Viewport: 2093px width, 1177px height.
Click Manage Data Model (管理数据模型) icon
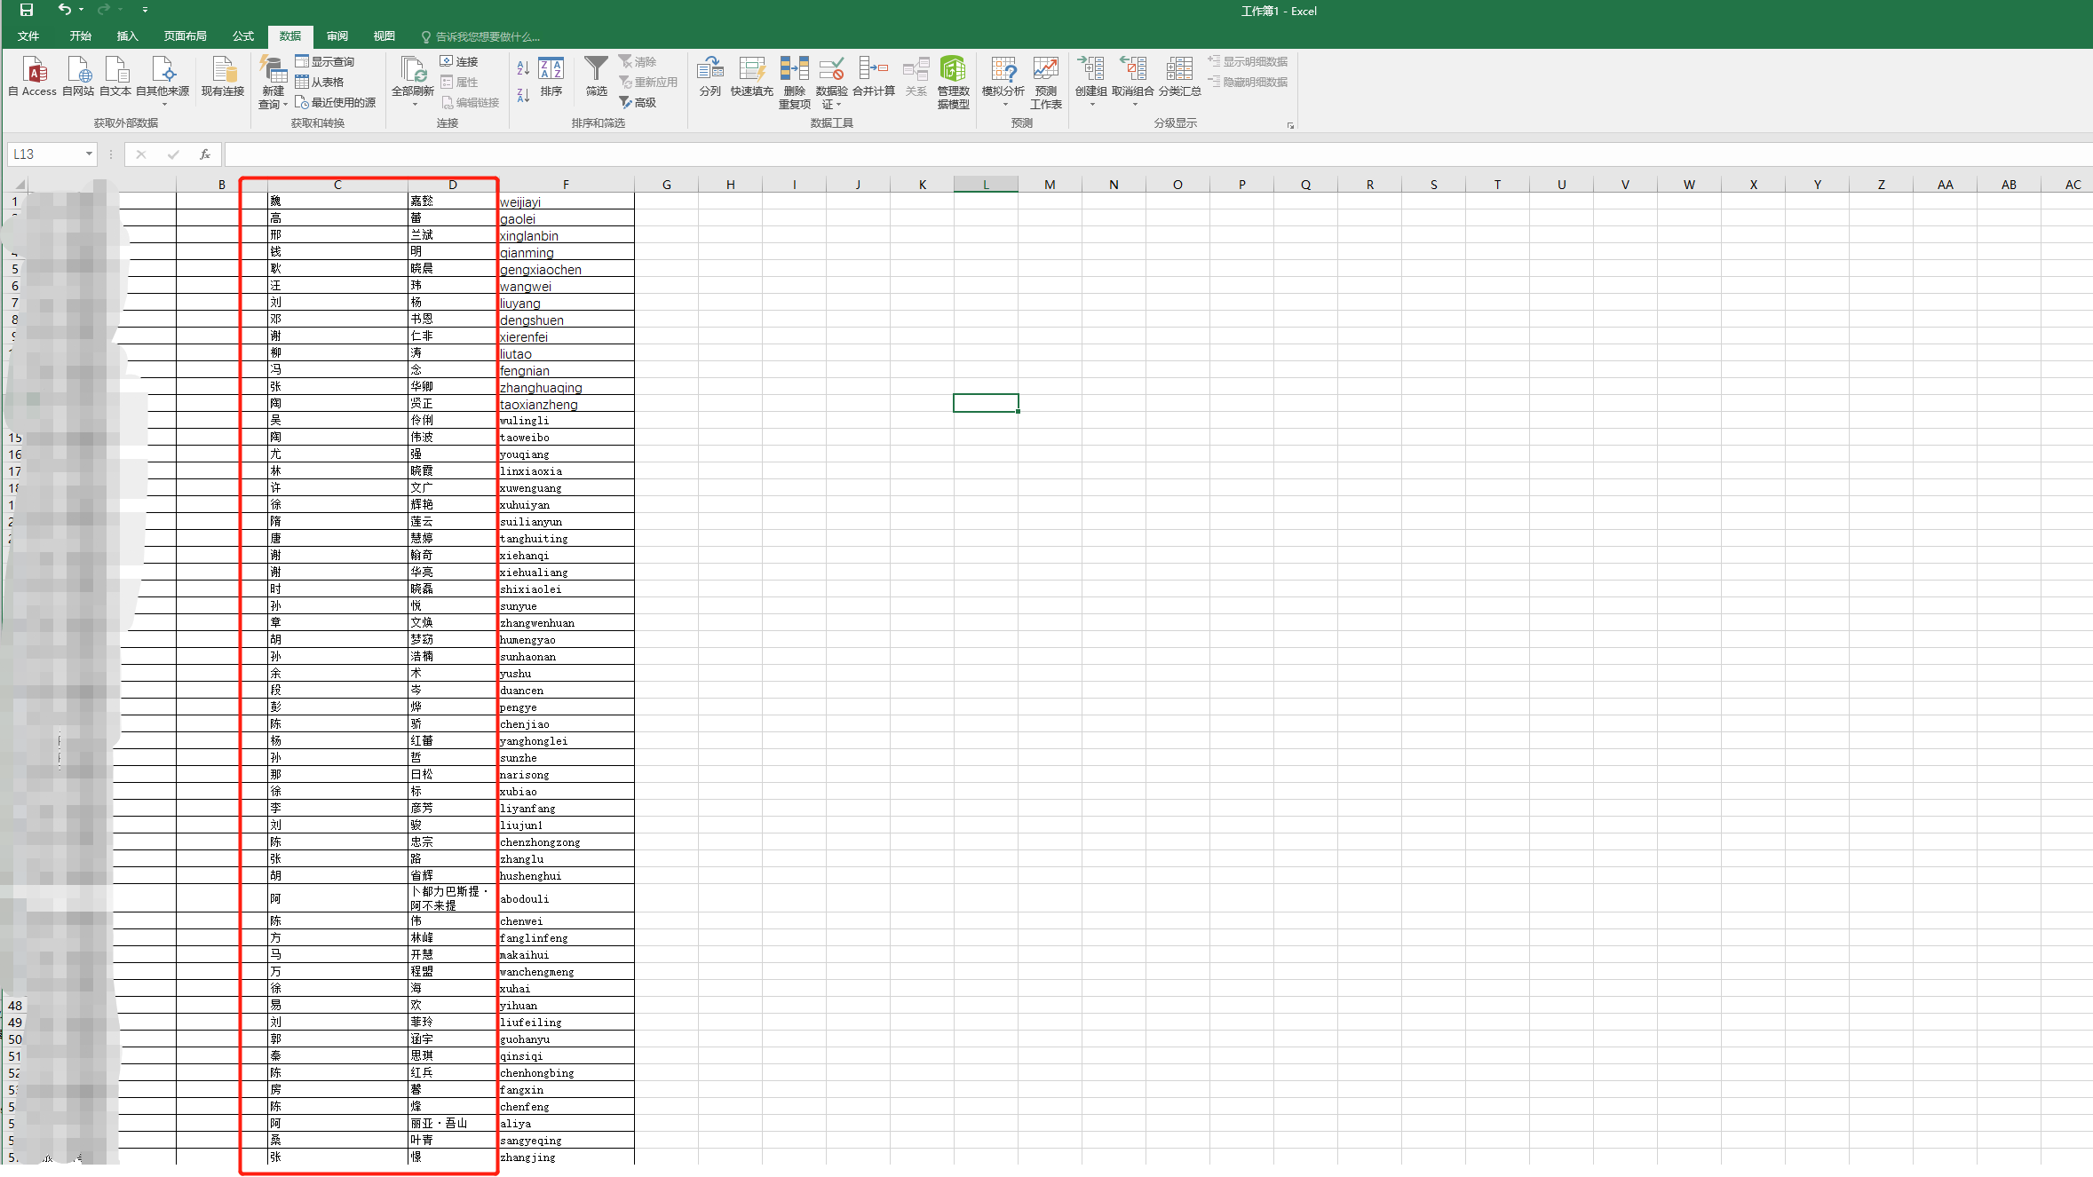pyautogui.click(x=953, y=71)
